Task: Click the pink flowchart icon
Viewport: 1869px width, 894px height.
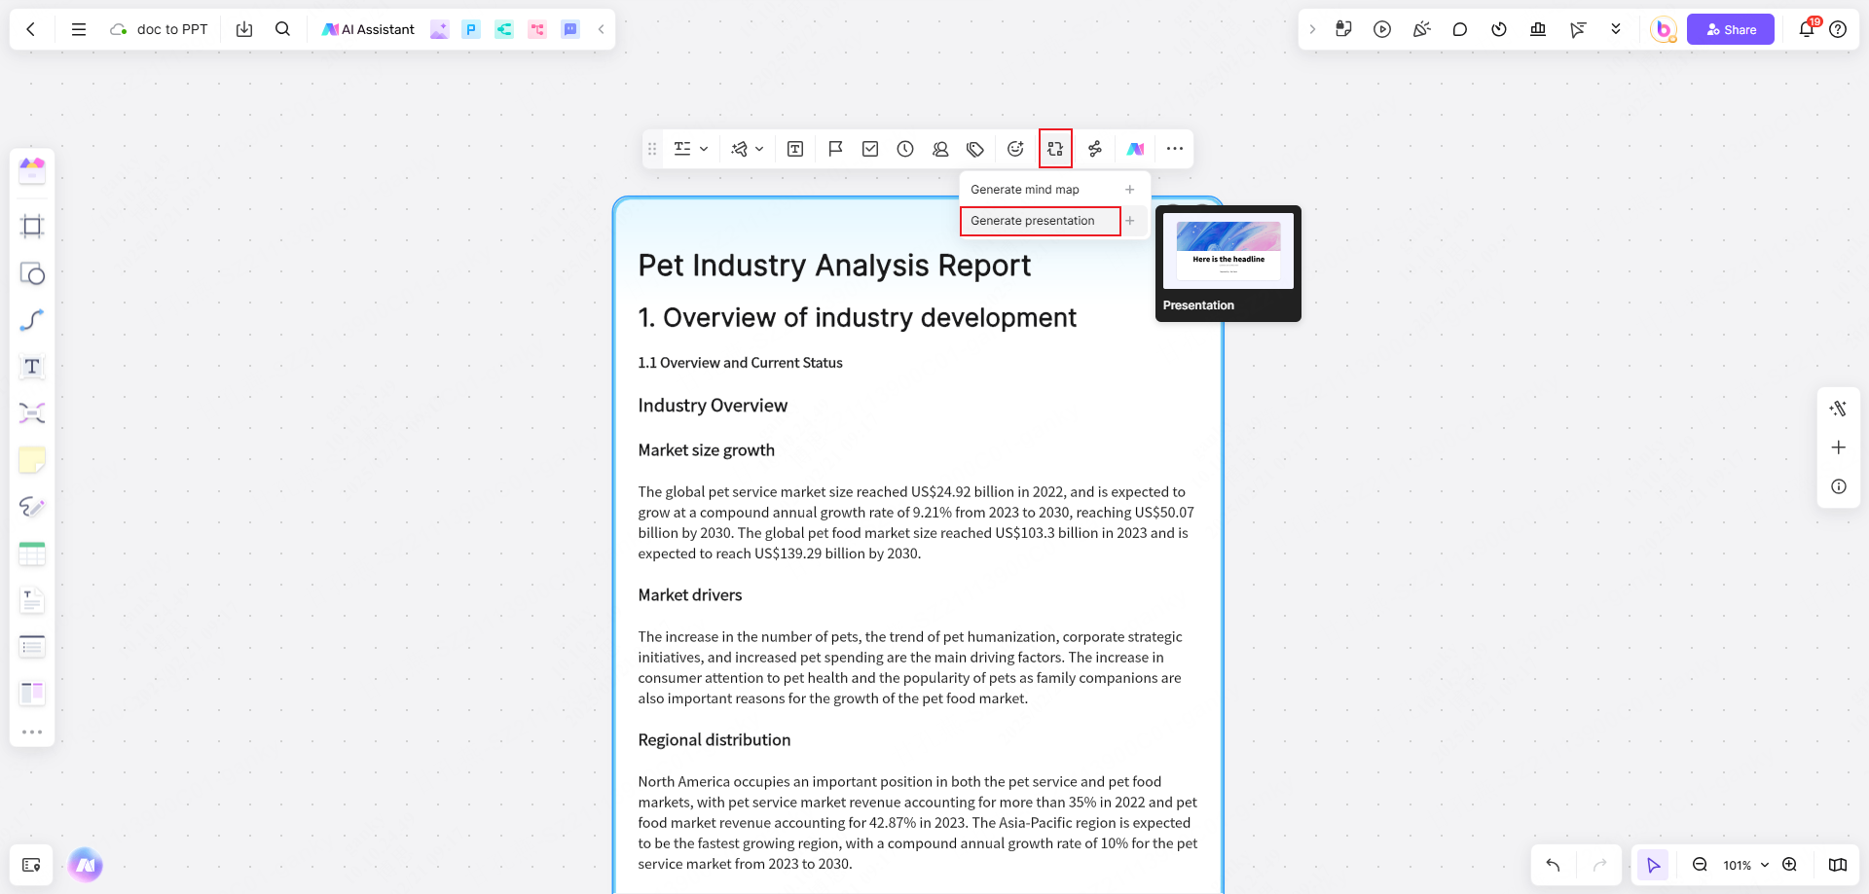Action: pyautogui.click(x=537, y=29)
